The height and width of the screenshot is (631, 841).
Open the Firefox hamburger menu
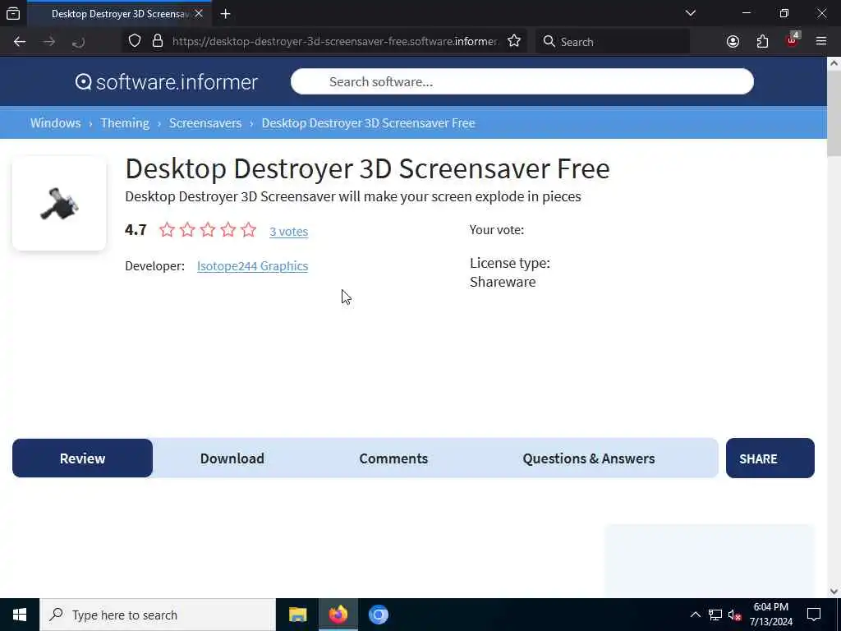click(821, 41)
